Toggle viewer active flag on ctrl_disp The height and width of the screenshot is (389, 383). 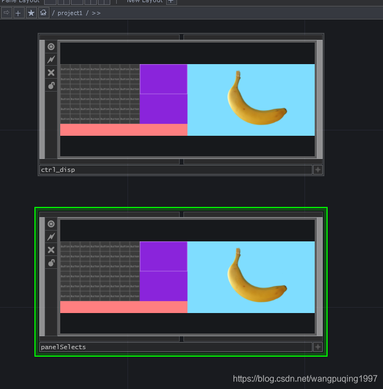click(51, 47)
